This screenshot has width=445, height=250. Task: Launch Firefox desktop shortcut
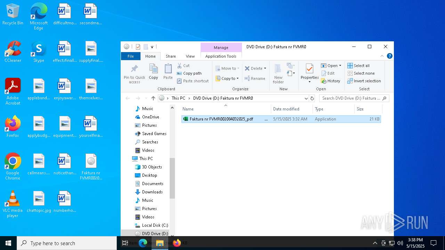(13, 127)
